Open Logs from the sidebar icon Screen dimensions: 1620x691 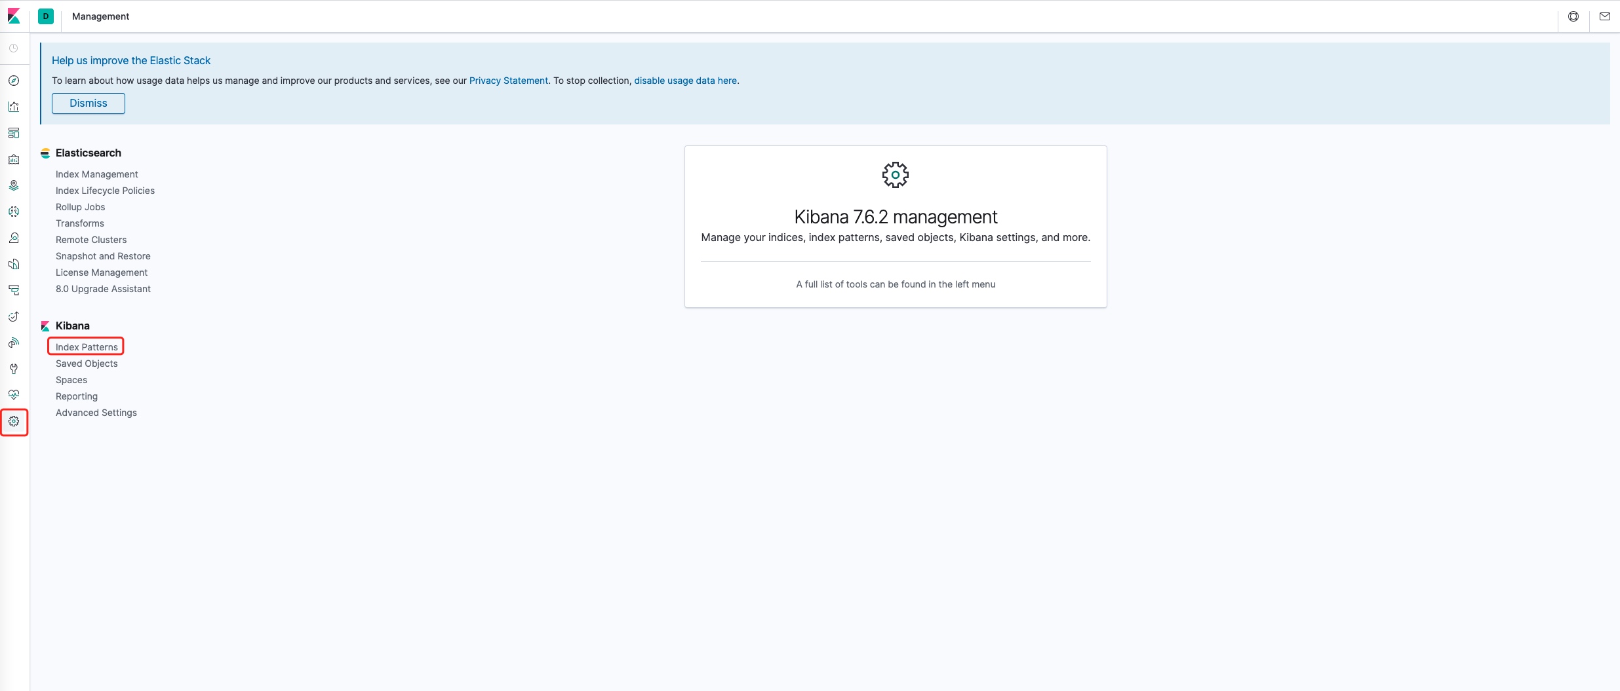click(14, 264)
